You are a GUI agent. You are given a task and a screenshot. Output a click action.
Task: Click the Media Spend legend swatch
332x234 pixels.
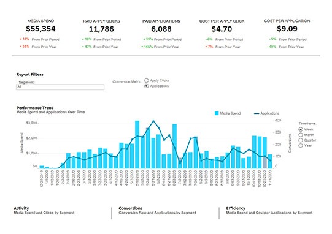click(x=217, y=113)
